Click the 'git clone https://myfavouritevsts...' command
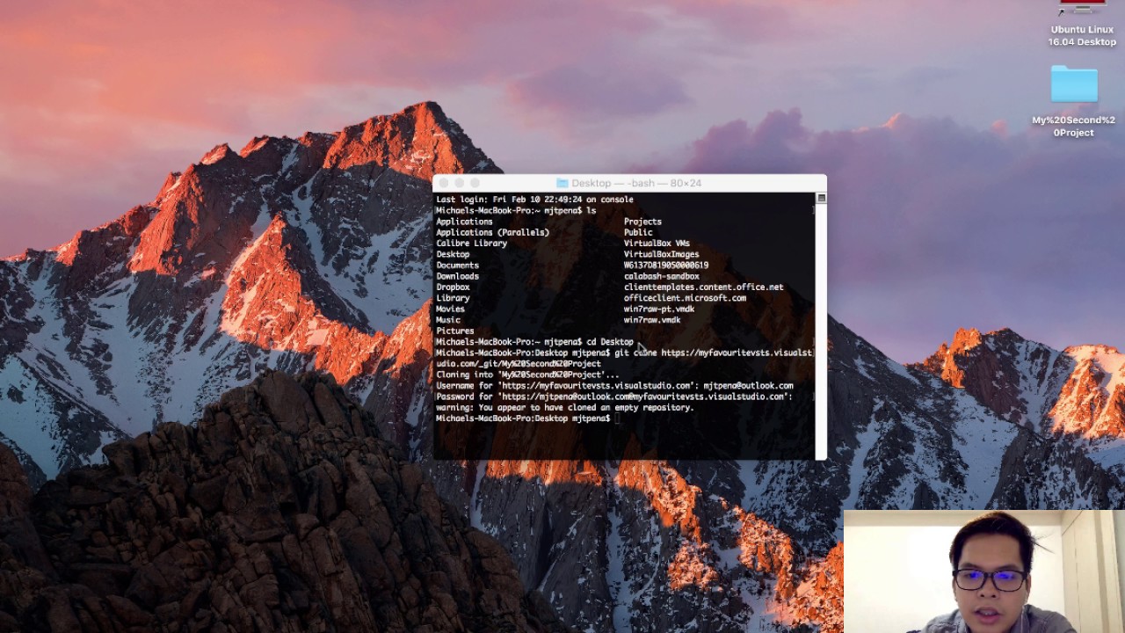Screen dimensions: 1125x633 click(x=713, y=353)
